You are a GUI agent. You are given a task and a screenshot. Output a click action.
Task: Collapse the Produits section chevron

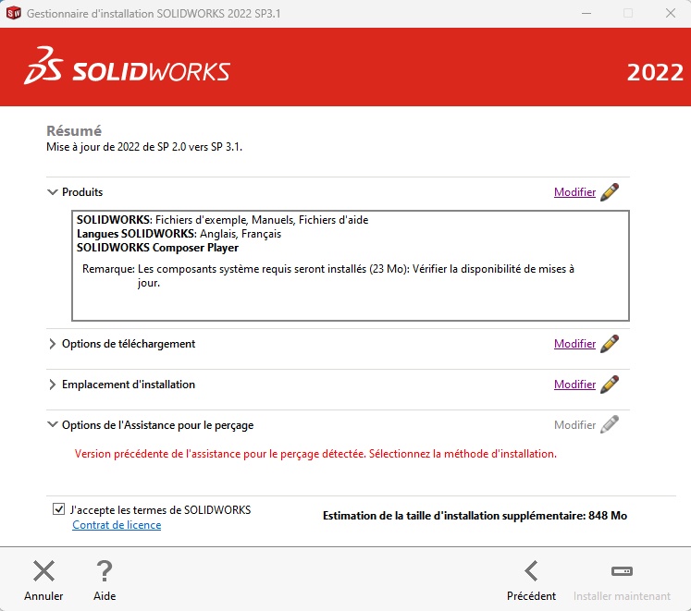[x=53, y=192]
